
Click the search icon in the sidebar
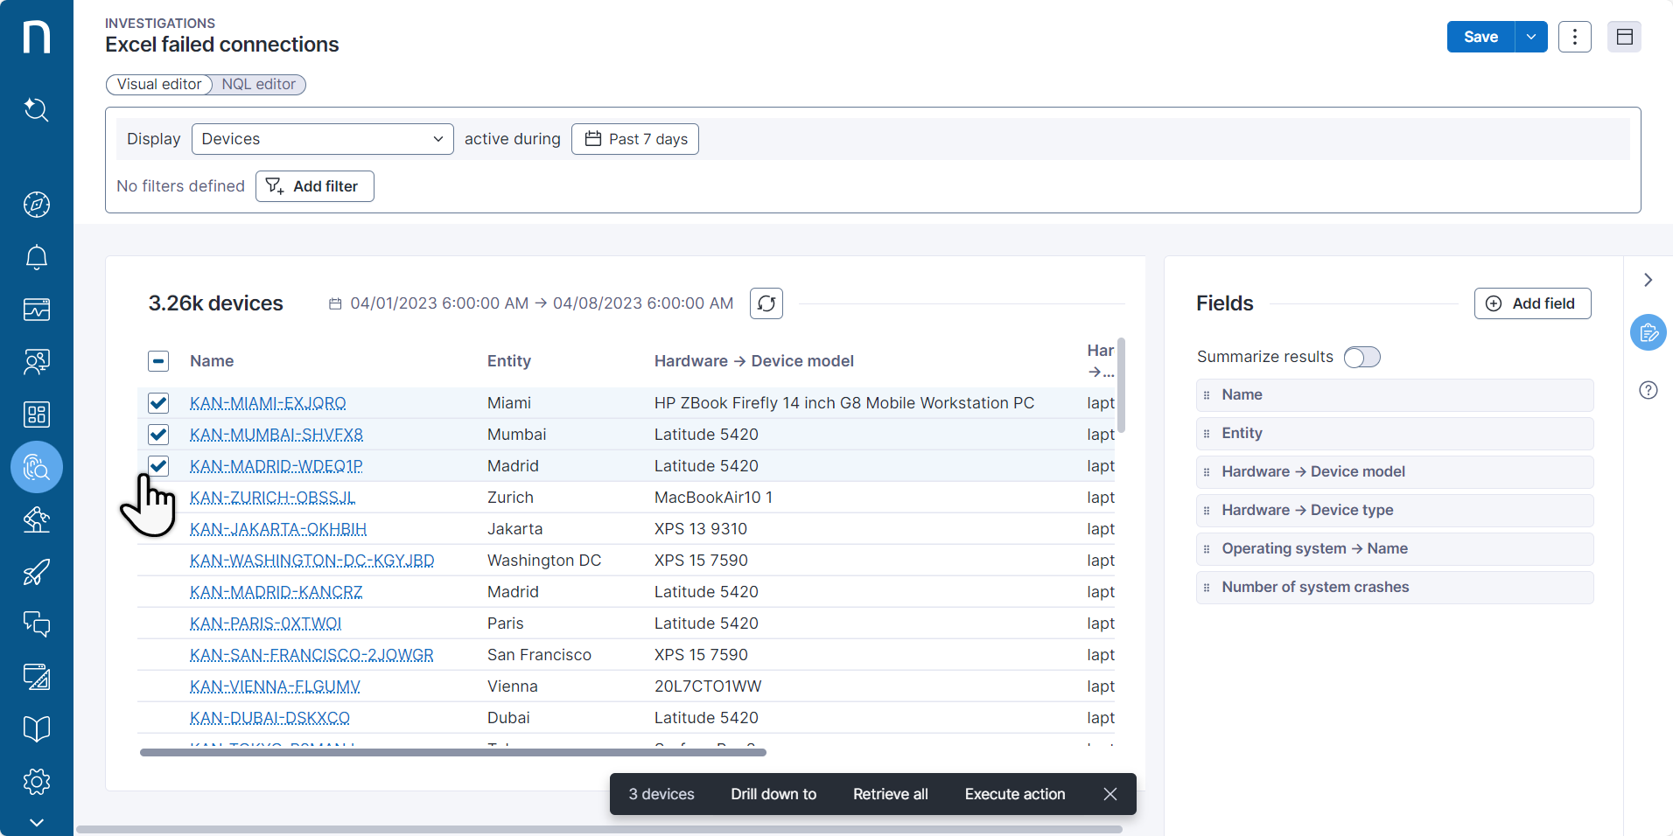coord(36,109)
